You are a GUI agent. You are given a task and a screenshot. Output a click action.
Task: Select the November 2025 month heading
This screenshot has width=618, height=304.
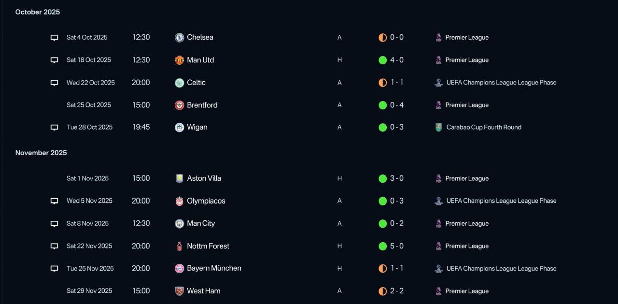(41, 153)
